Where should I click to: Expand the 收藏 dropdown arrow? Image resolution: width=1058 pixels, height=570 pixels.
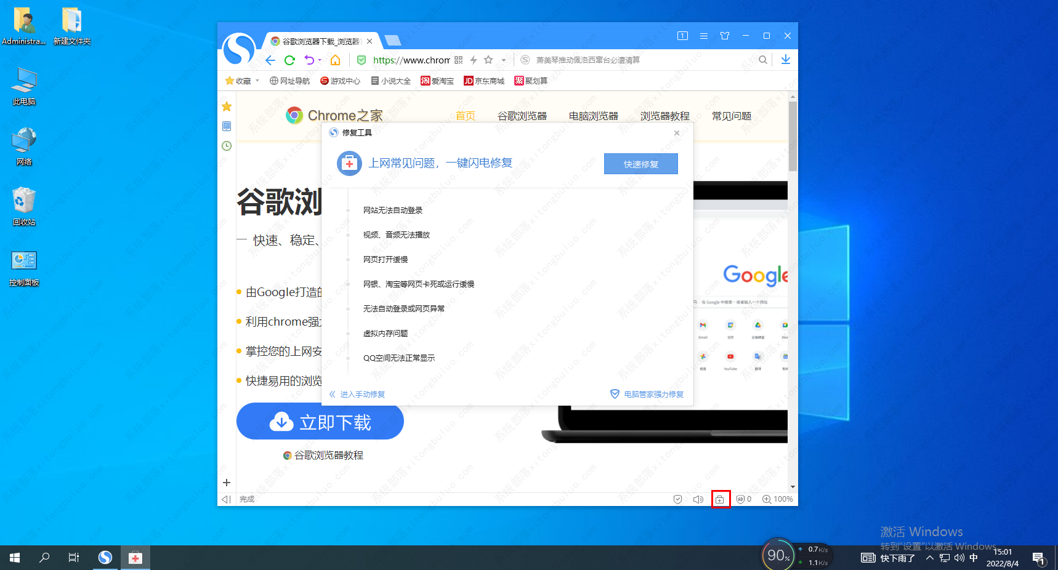pyautogui.click(x=257, y=81)
